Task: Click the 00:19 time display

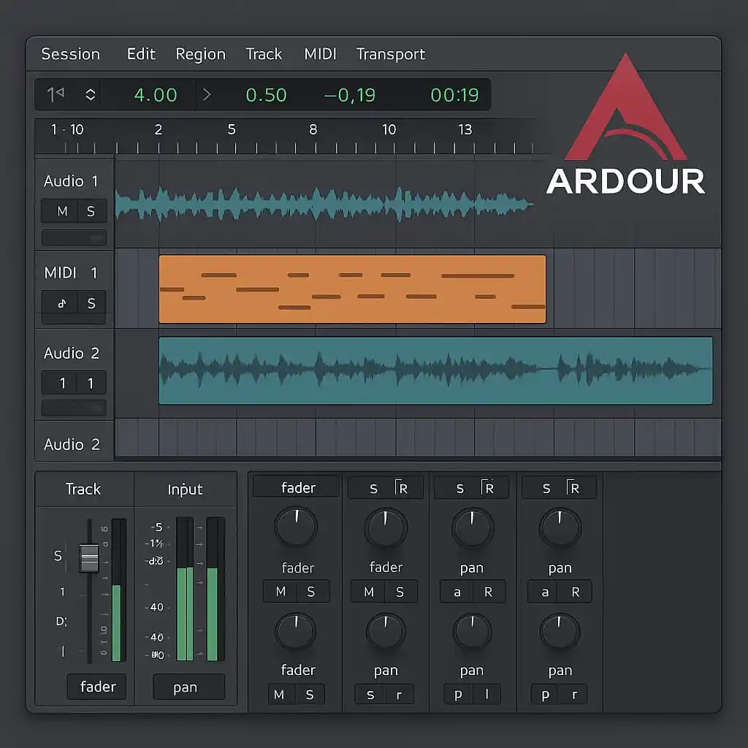Action: point(454,95)
